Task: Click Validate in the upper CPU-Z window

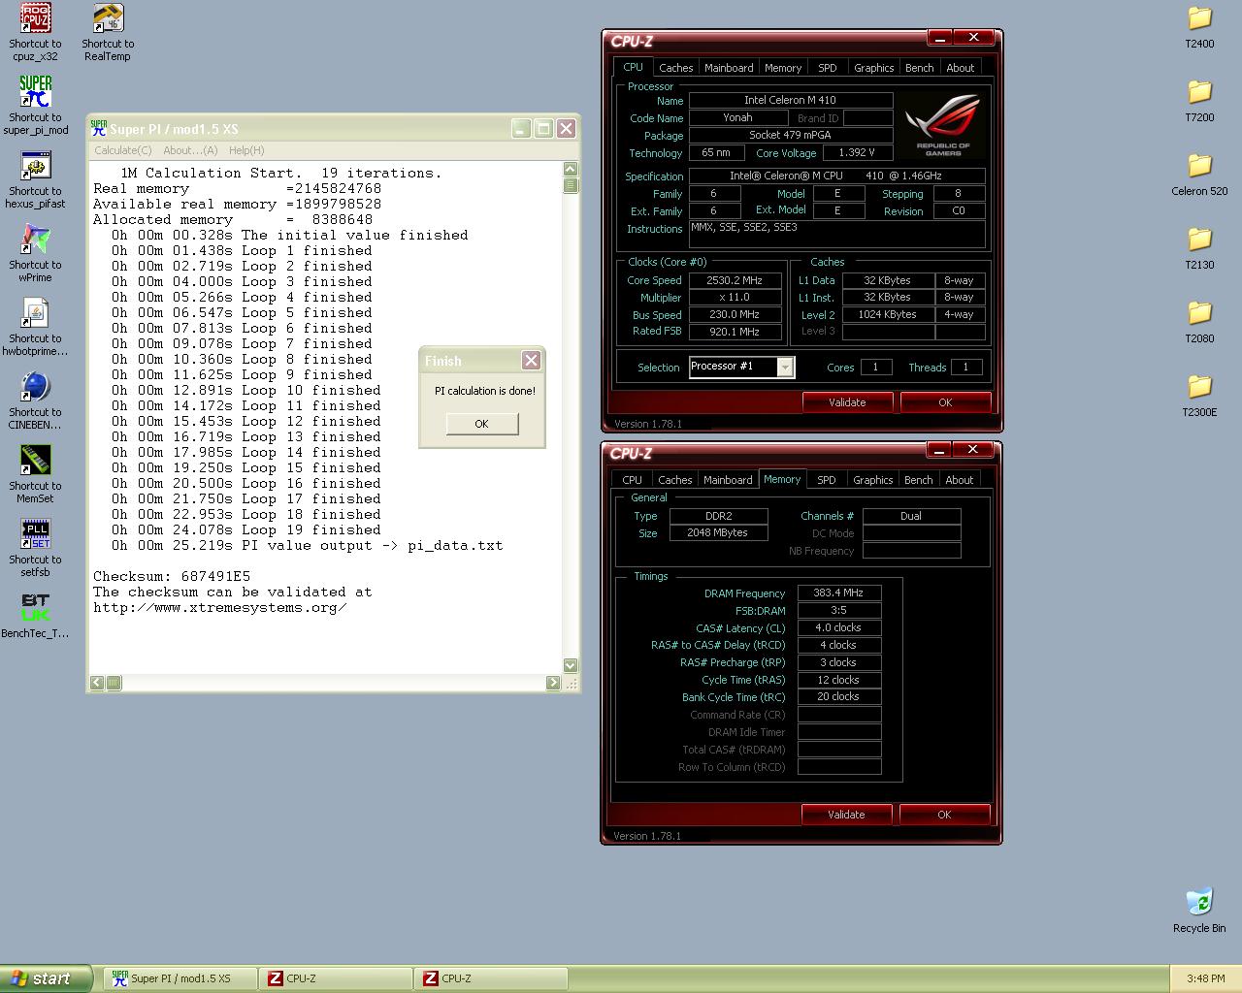Action: pyautogui.click(x=847, y=402)
